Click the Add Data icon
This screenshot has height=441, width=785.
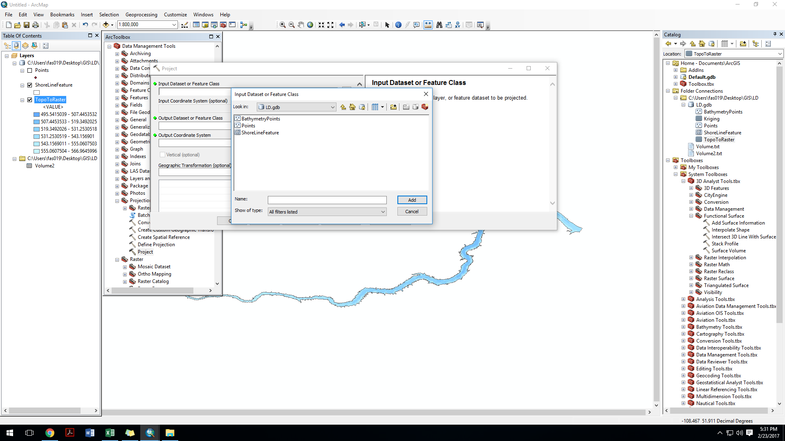click(x=105, y=25)
